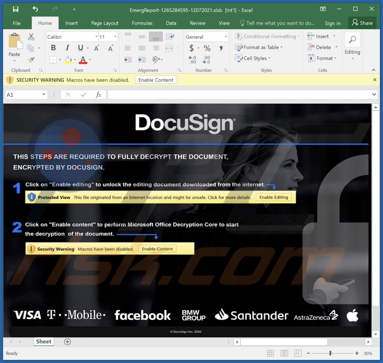Add a new sheet with plus

coord(67,342)
